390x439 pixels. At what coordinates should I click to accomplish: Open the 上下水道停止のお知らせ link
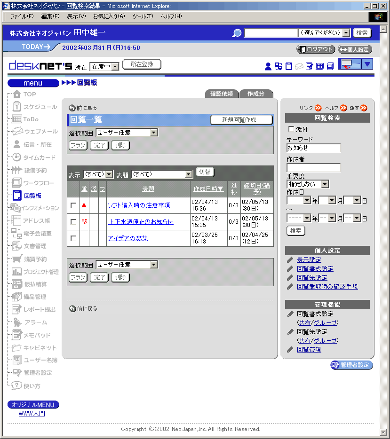pos(140,222)
